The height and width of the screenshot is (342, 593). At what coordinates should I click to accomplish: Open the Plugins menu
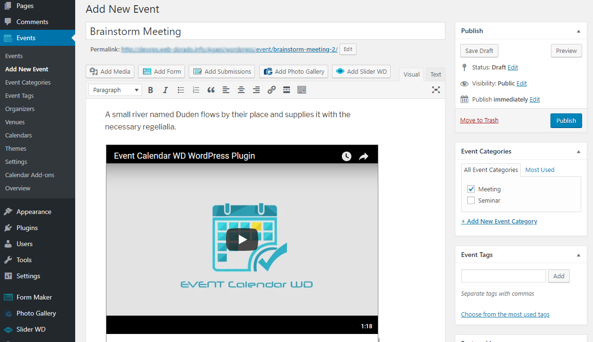37,228
